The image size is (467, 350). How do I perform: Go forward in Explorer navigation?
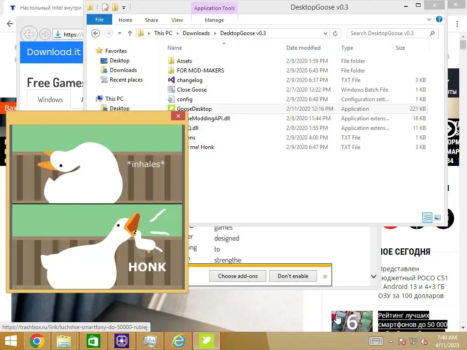tap(109, 33)
